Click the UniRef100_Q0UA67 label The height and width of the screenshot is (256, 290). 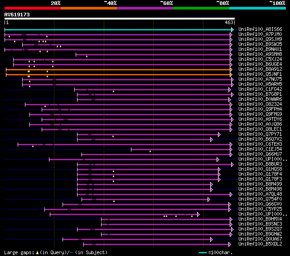260,239
